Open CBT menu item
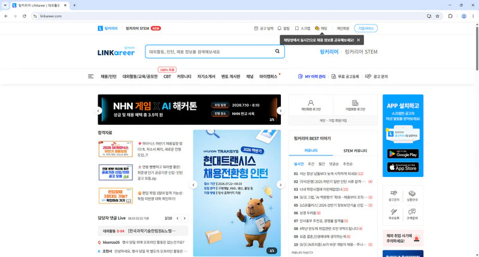 pos(167,77)
